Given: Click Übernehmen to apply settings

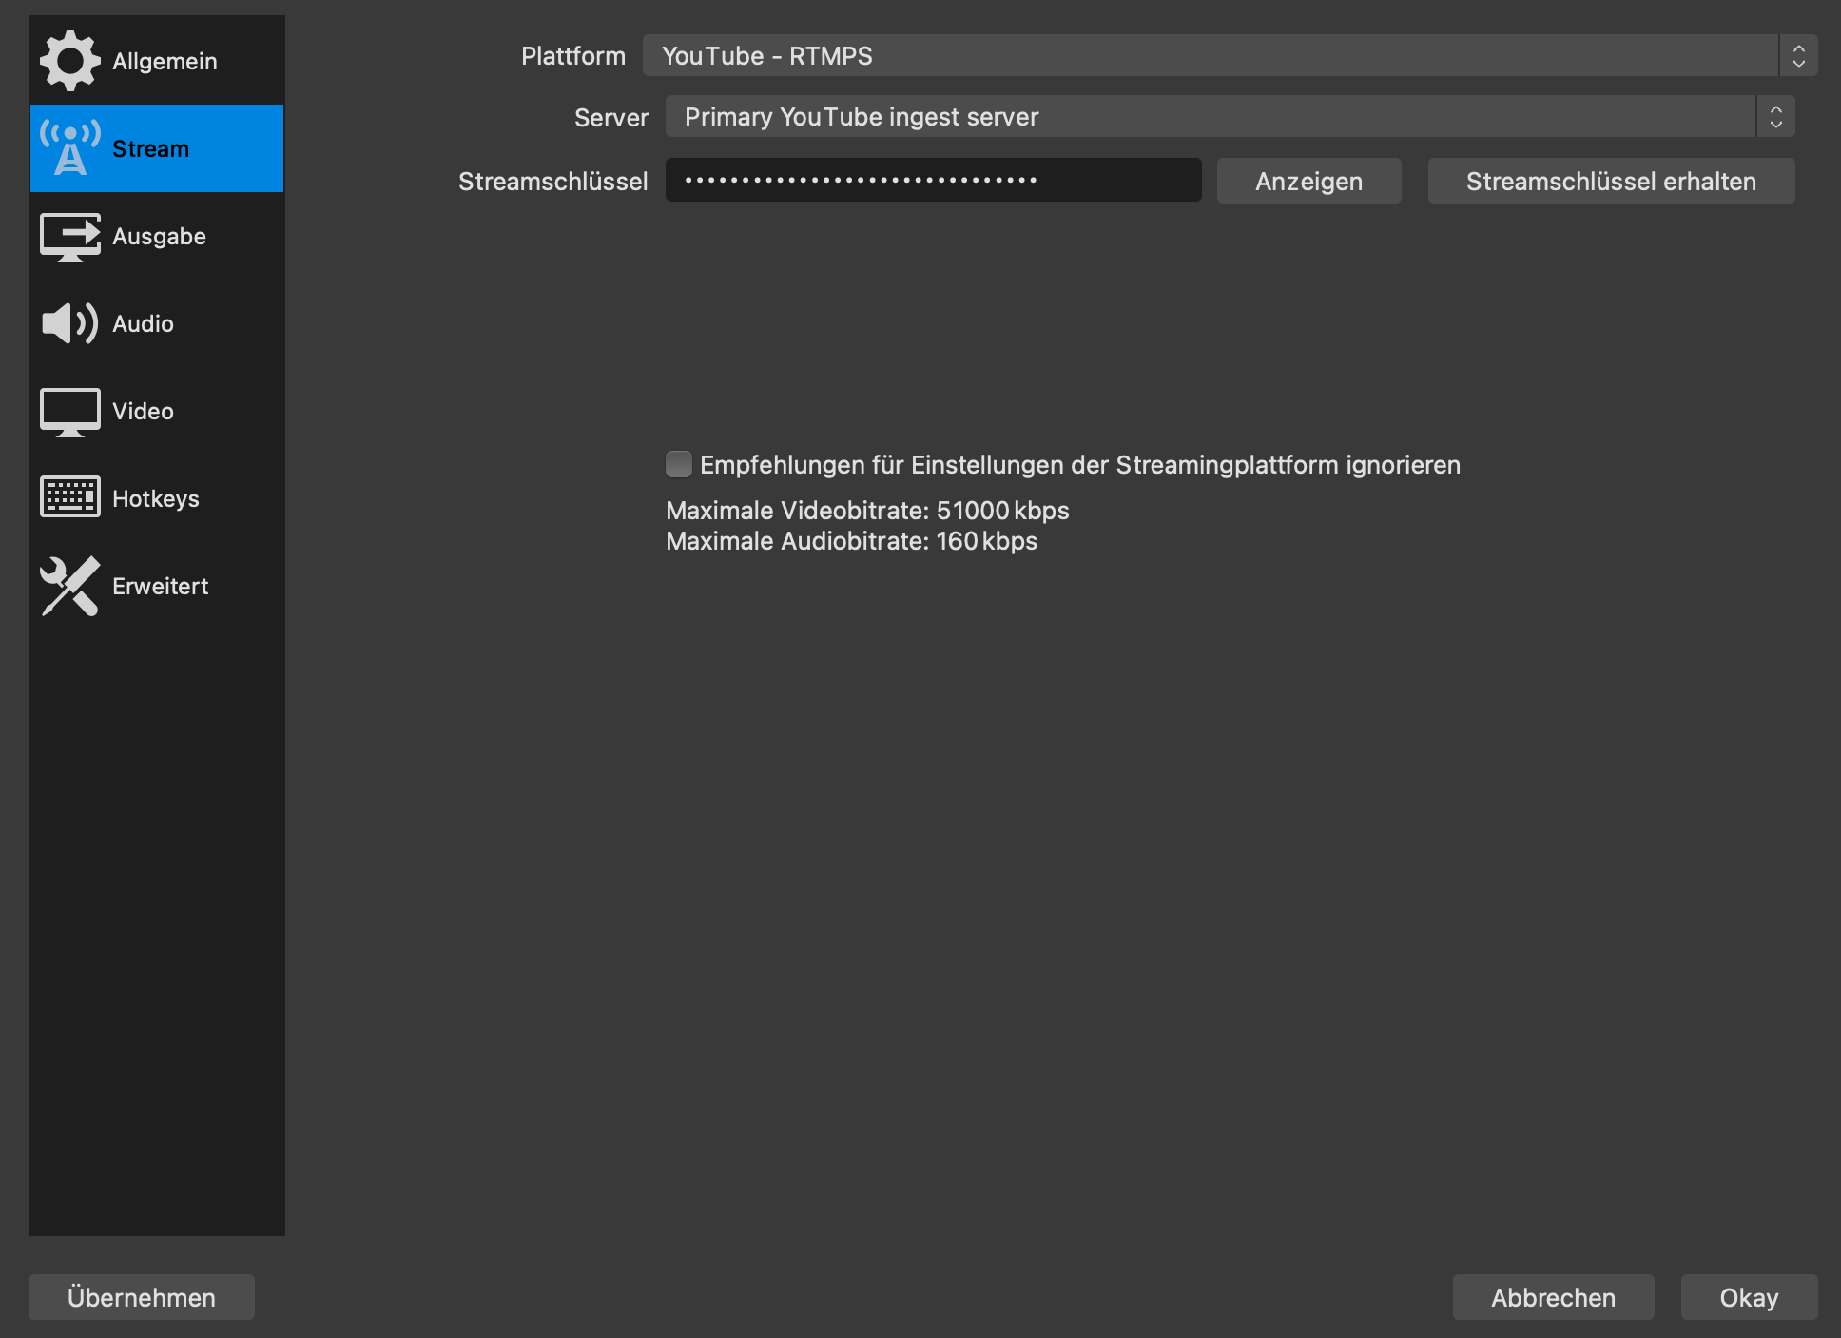Looking at the screenshot, I should (x=141, y=1296).
